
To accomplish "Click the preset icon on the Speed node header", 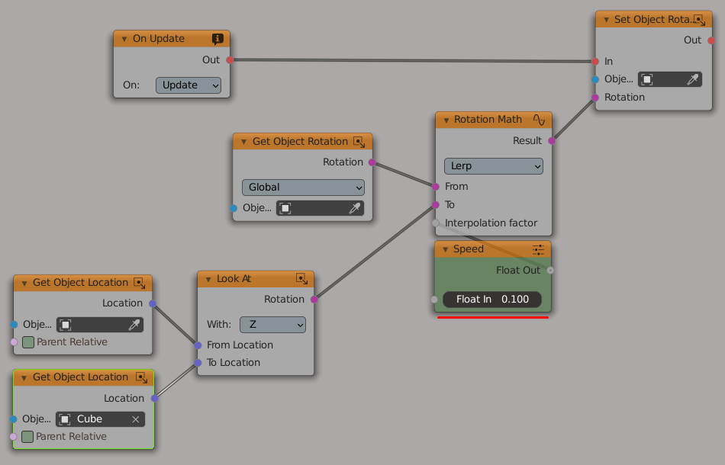I will (538, 249).
